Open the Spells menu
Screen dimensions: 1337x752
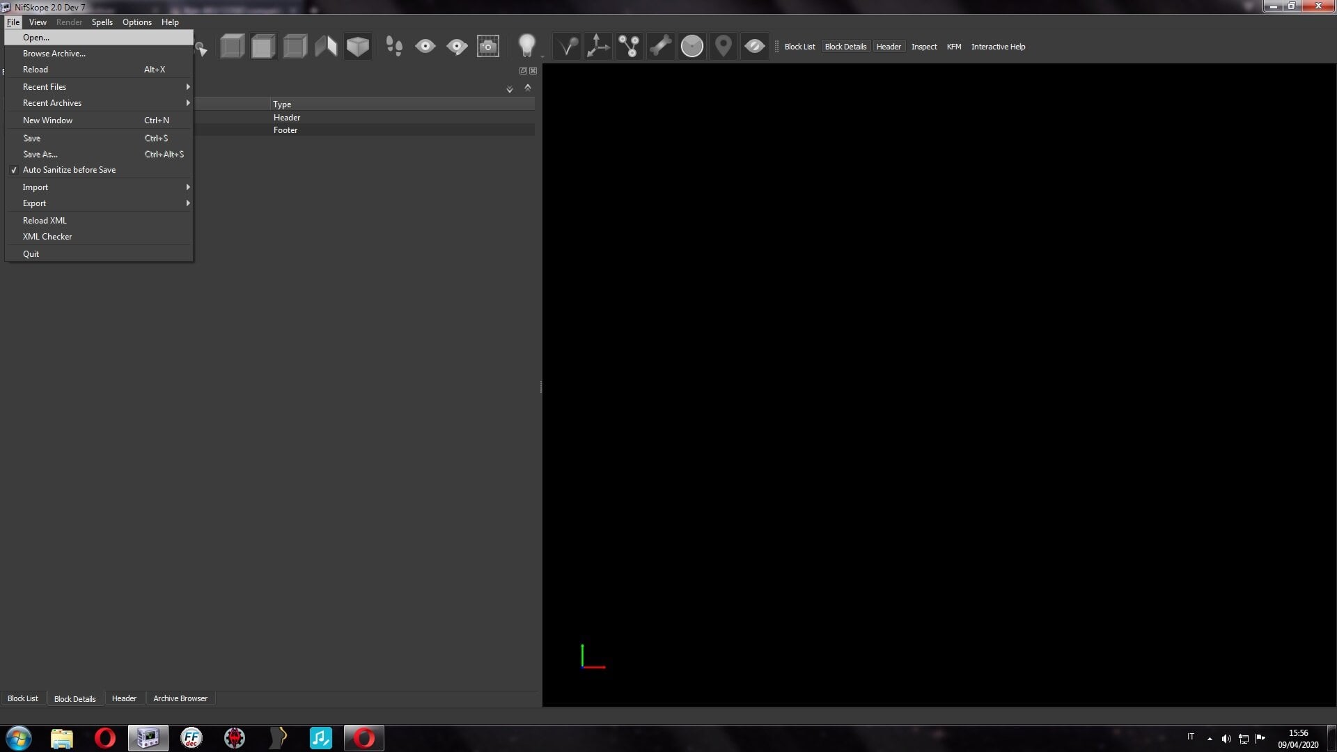click(102, 22)
